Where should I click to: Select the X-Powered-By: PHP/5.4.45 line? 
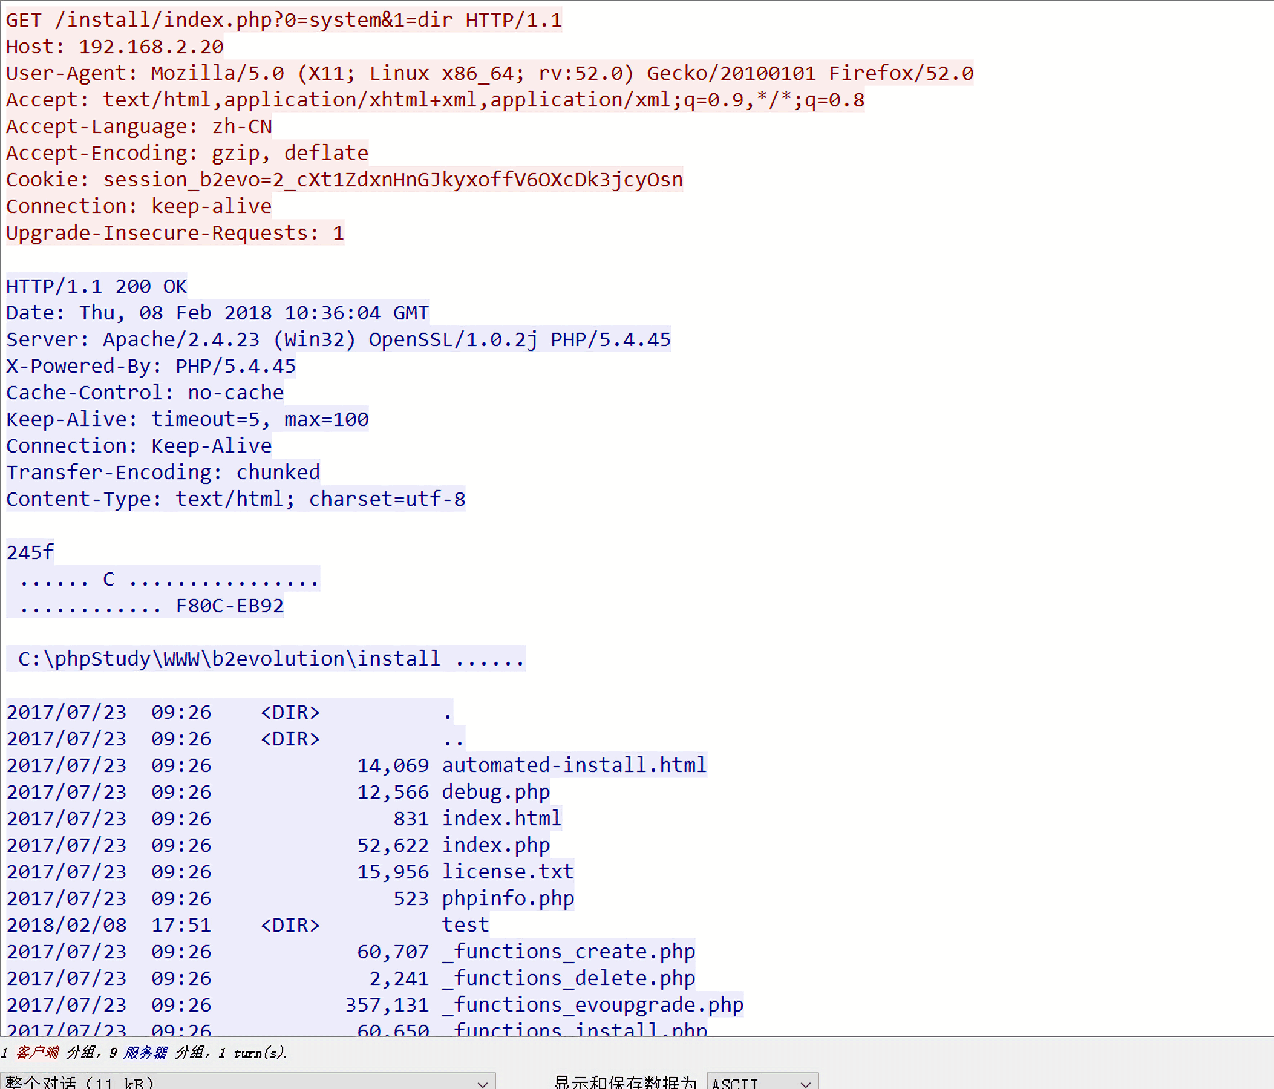point(151,366)
